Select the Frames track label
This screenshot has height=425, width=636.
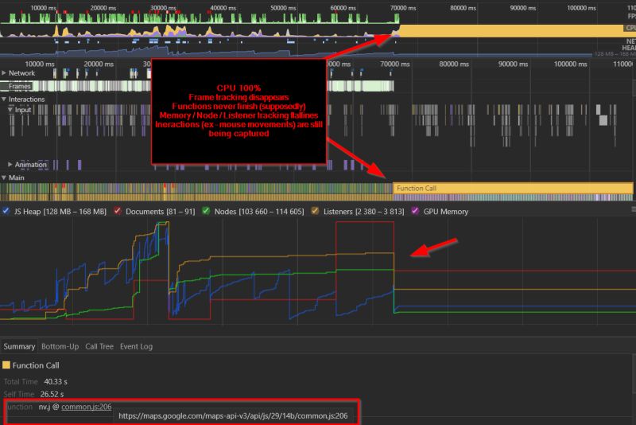(19, 86)
